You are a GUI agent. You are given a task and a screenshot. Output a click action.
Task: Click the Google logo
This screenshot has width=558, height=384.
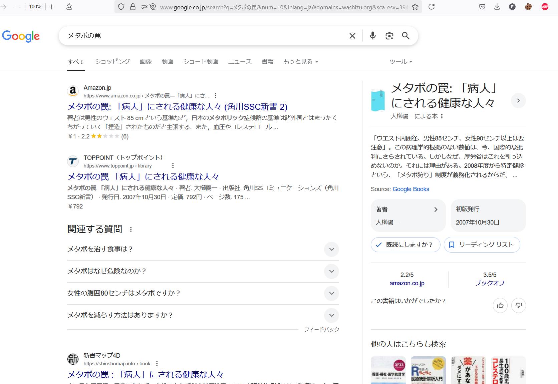click(21, 36)
